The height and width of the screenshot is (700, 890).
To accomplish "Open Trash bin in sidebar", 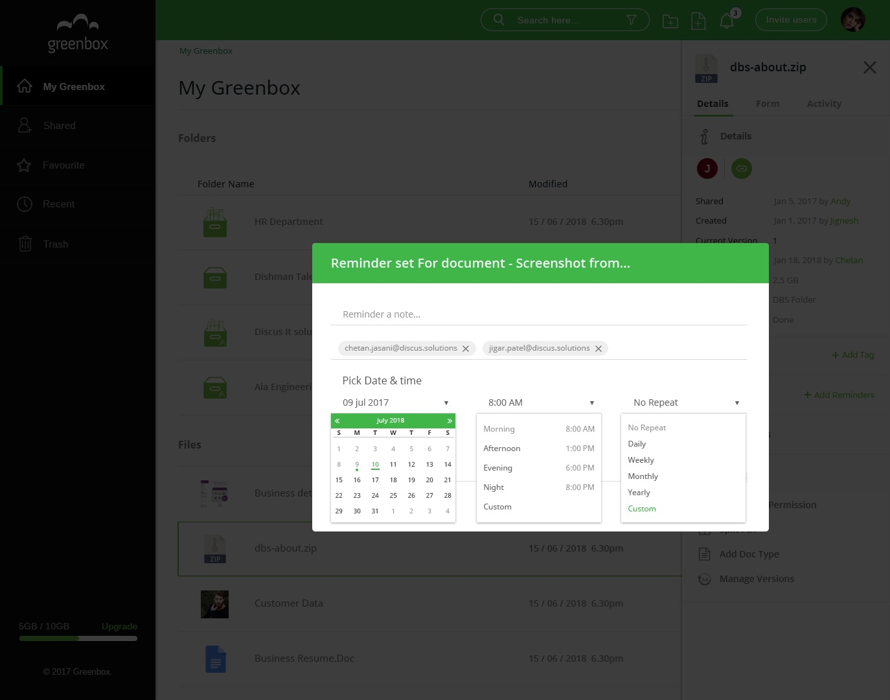I will [x=25, y=244].
